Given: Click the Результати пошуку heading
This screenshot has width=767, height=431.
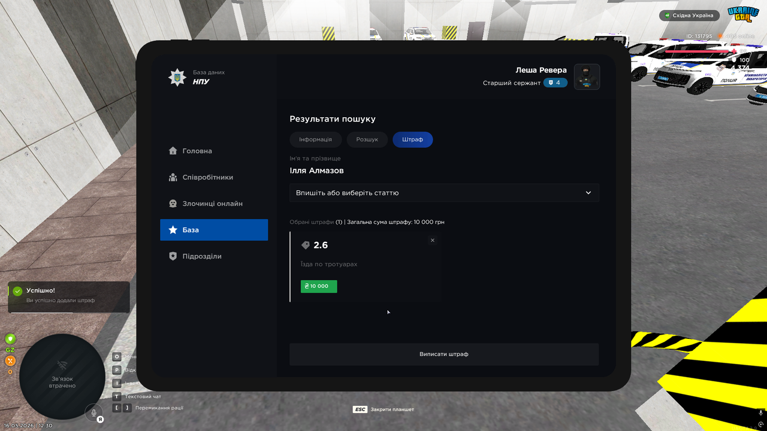Looking at the screenshot, I should pos(333,119).
